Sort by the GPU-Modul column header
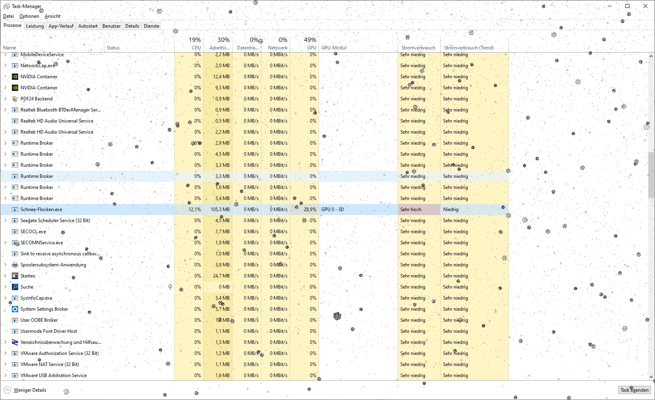Image resolution: width=655 pixels, height=400 pixels. [x=358, y=43]
